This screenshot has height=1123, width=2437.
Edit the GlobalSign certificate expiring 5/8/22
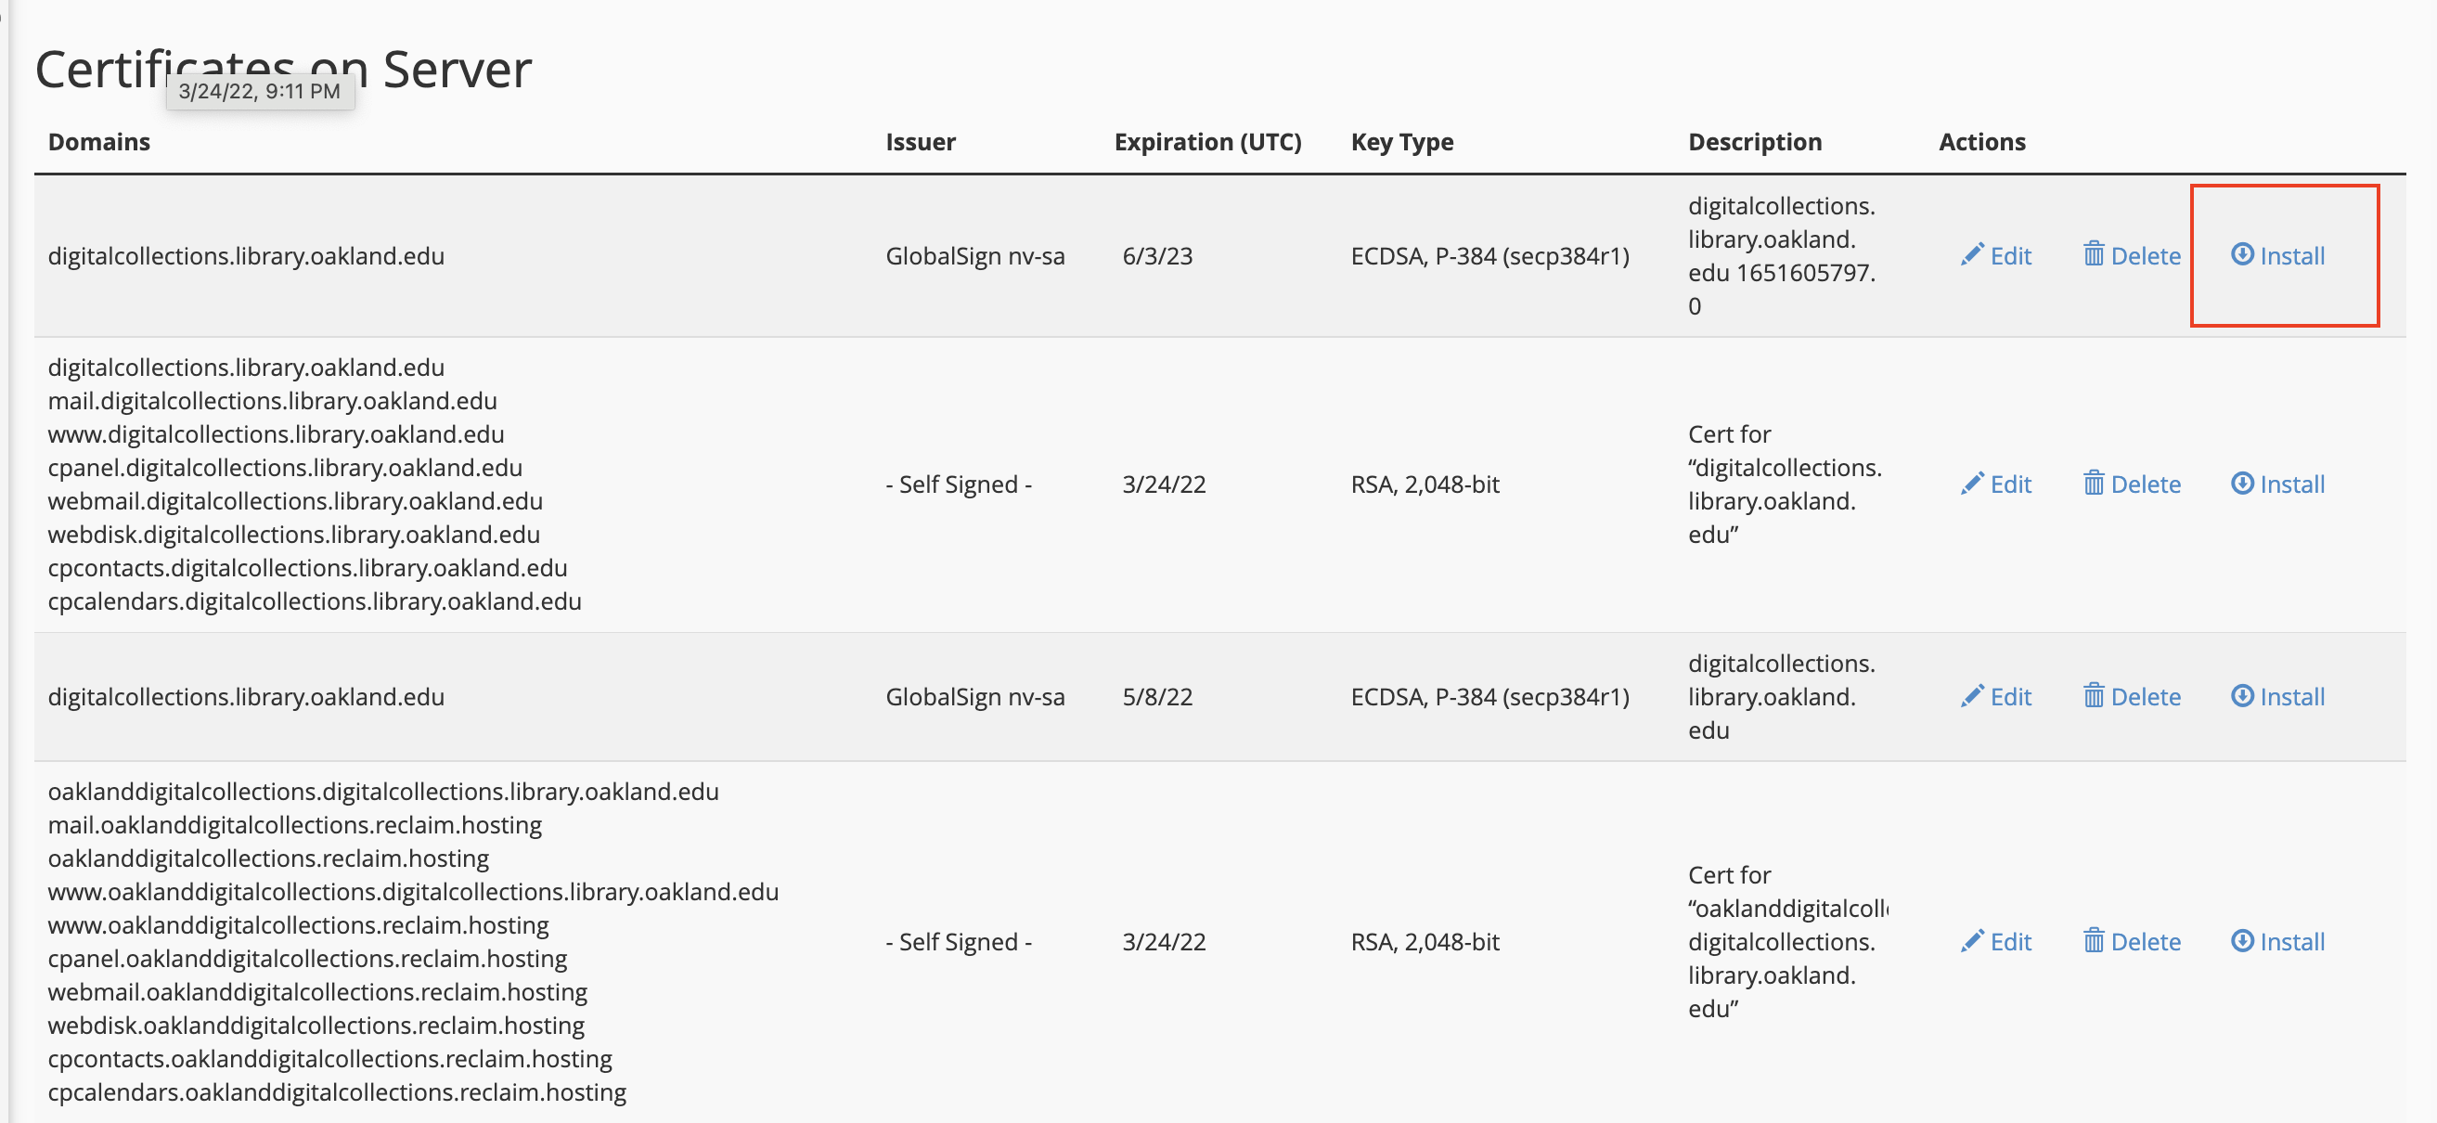pos(1995,697)
